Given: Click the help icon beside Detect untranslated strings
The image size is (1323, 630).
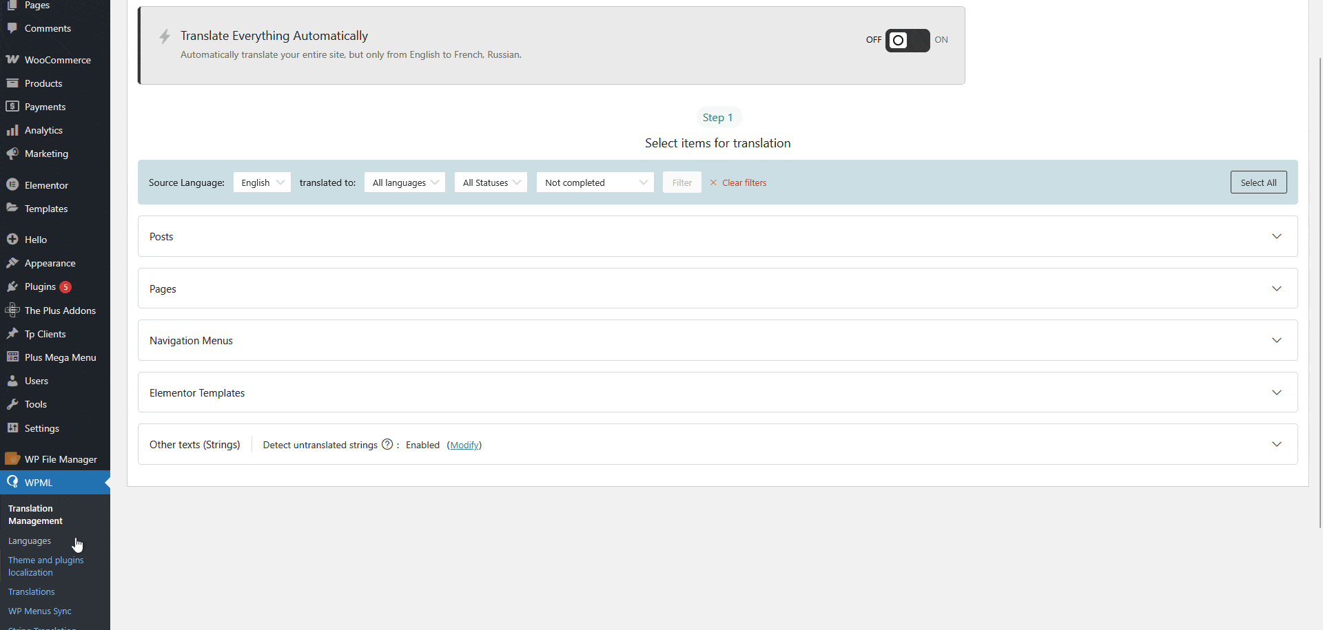Looking at the screenshot, I should pos(387,445).
